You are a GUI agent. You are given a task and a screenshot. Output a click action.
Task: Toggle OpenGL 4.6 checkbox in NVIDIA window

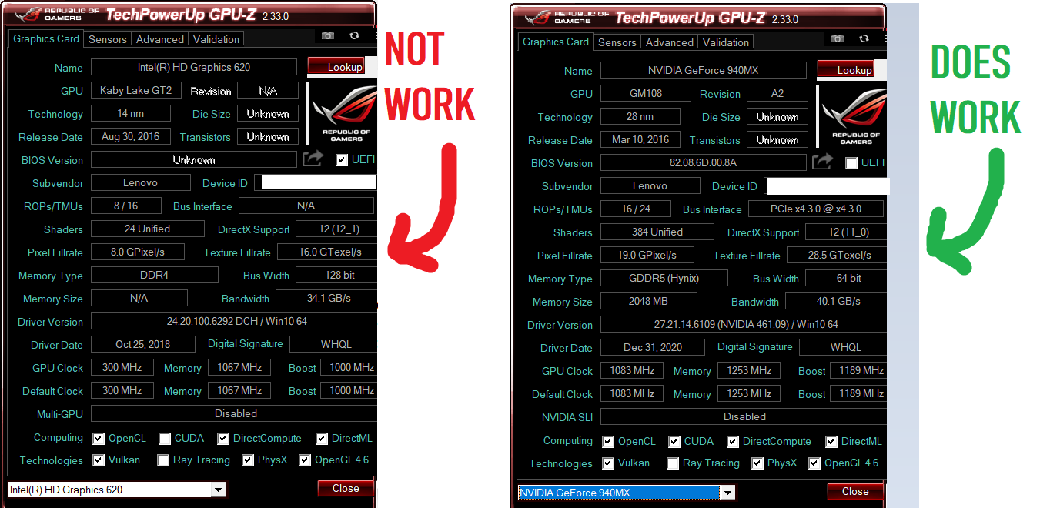point(814,463)
